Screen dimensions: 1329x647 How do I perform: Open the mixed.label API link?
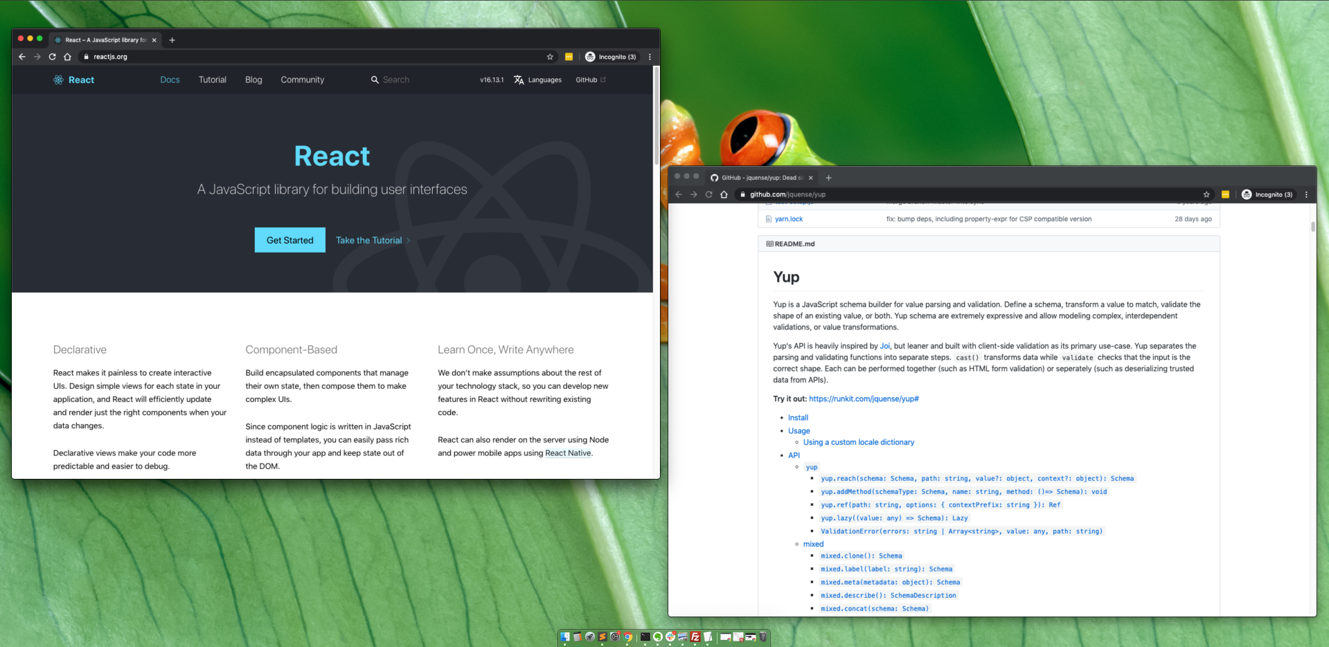tap(886, 569)
